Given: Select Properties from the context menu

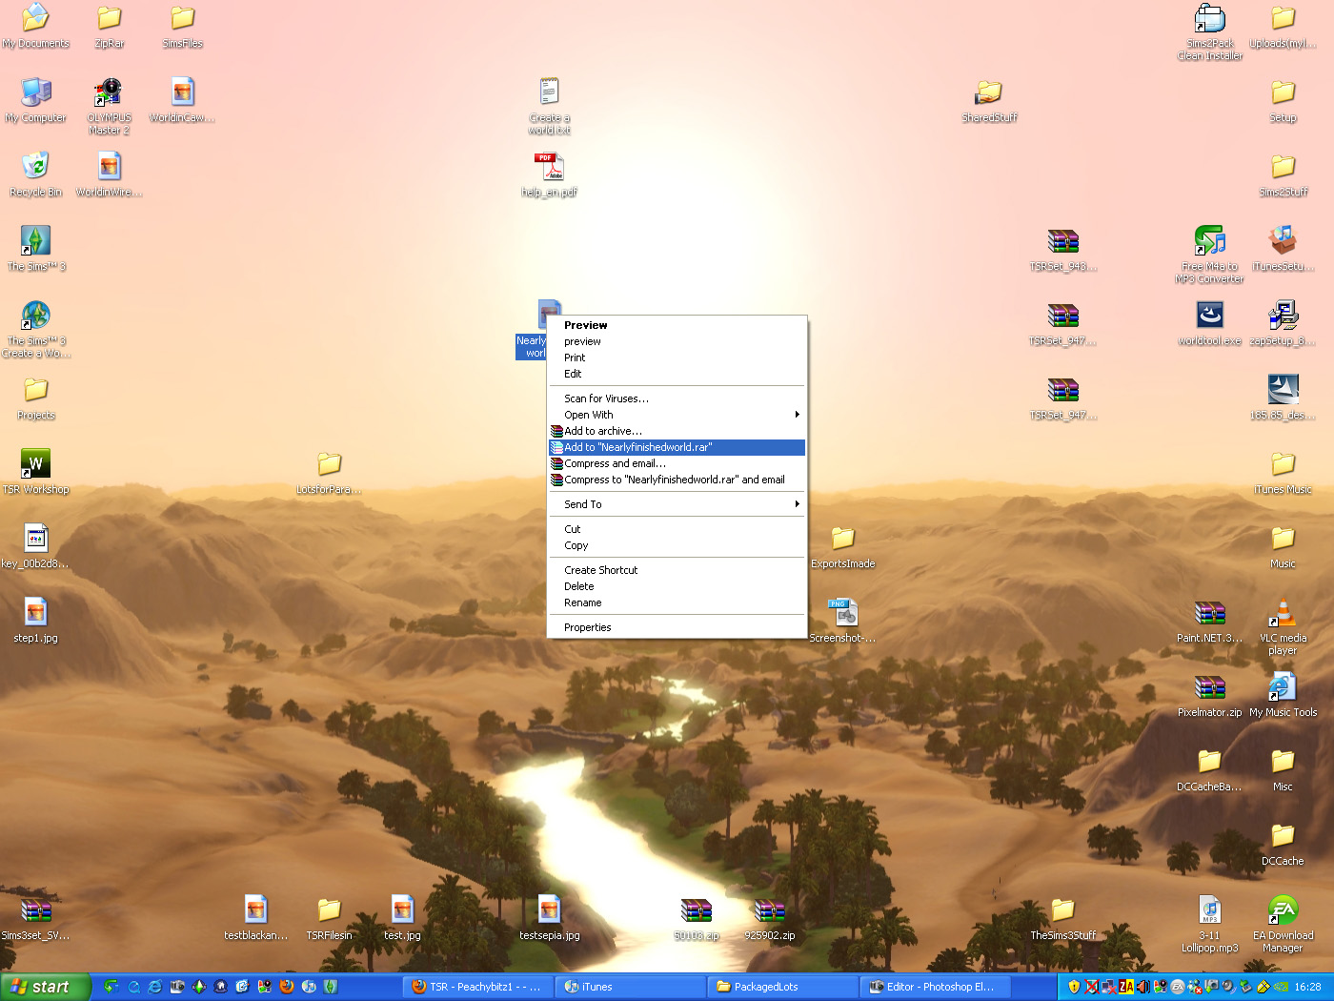Looking at the screenshot, I should (x=588, y=627).
